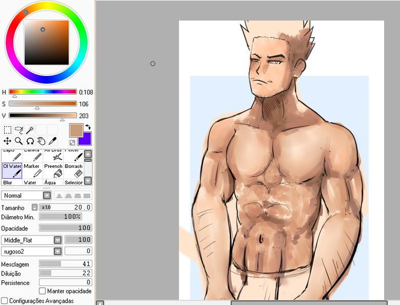Screen dimensions: 400x305
Task: Choose the Caneta pen brush
Action: [x=32, y=156]
